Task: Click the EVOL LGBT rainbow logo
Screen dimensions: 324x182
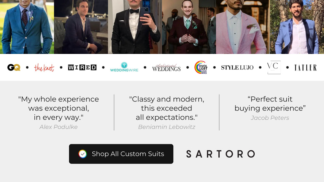Action: click(201, 67)
